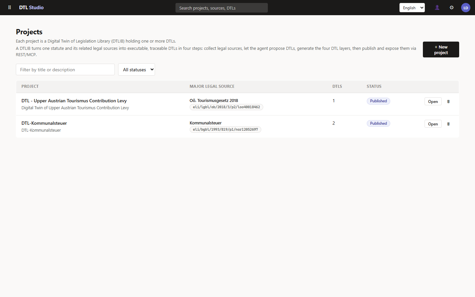Create a new project
Image resolution: width=475 pixels, height=297 pixels.
coord(441,49)
